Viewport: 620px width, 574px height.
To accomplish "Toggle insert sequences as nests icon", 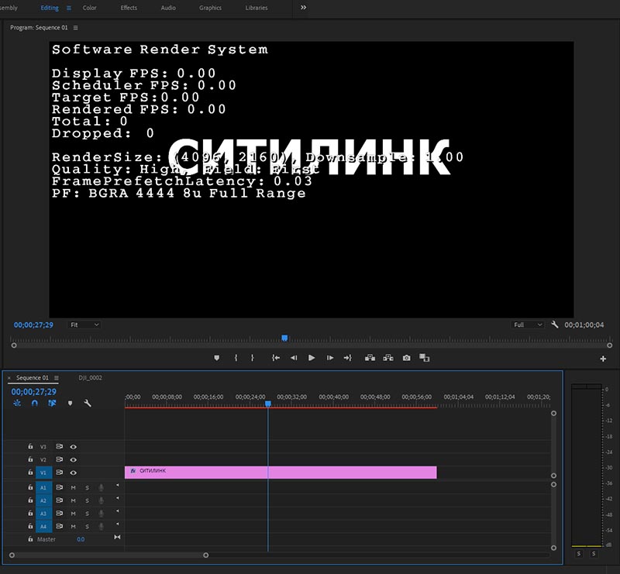I will pos(17,404).
